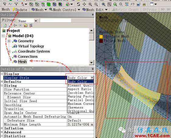Click the Zoom to Fit magnifier icon
This screenshot has width=171, height=138.
tap(103, 4)
